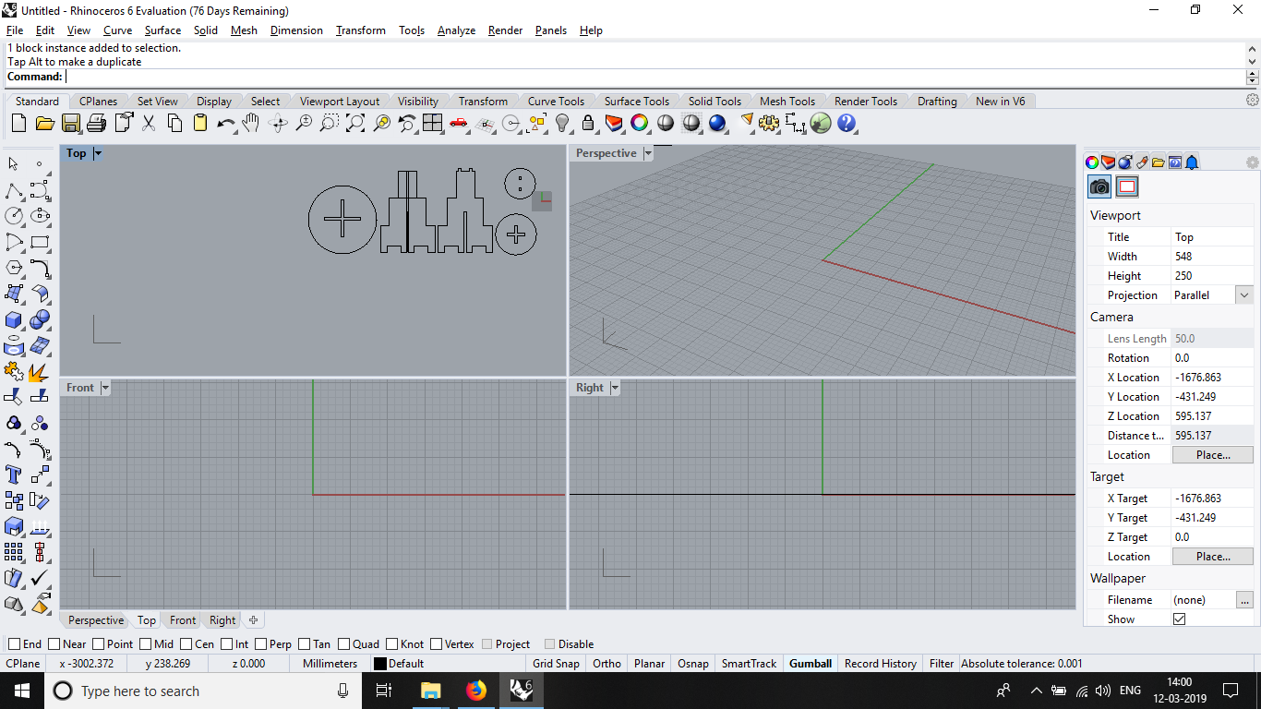Choose the Rectangle tool in the sidebar
The width and height of the screenshot is (1261, 709).
[x=40, y=243]
